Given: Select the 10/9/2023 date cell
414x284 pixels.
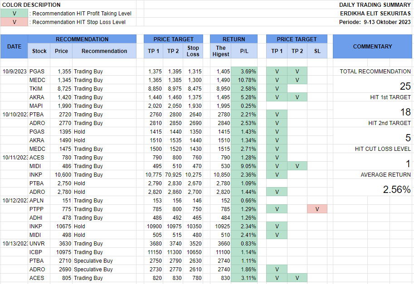Looking at the screenshot, I should (14, 72).
